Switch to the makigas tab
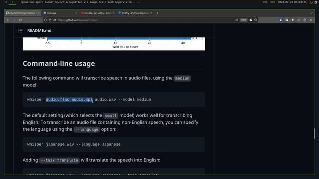 point(60,13)
